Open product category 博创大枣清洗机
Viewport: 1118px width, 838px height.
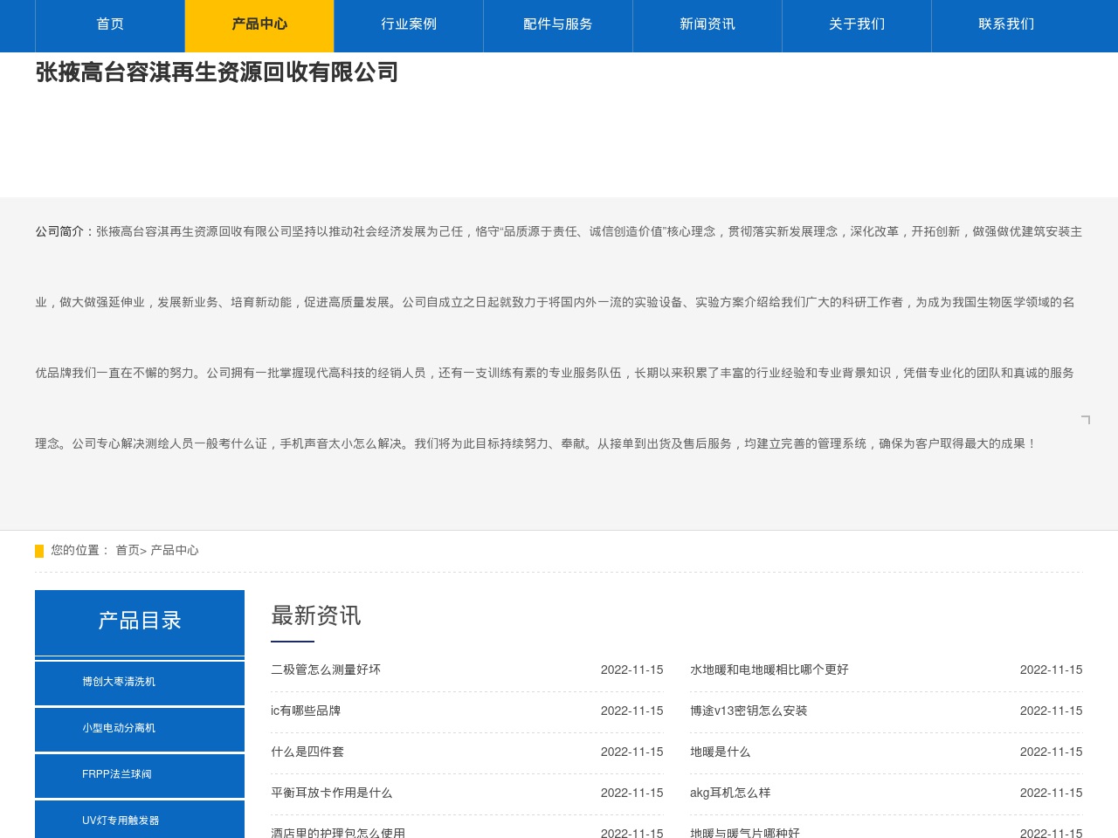coord(140,682)
